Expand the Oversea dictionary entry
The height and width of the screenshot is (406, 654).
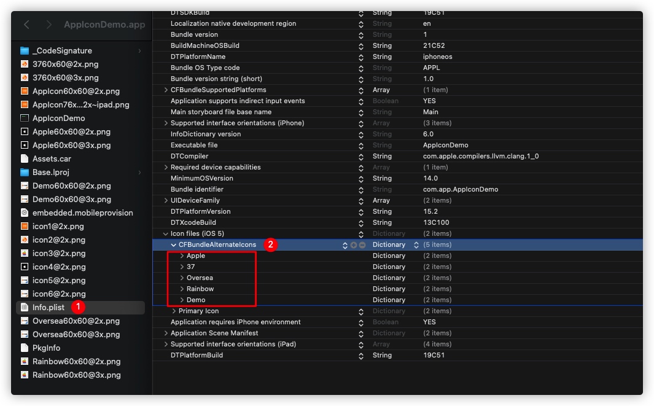(x=182, y=278)
